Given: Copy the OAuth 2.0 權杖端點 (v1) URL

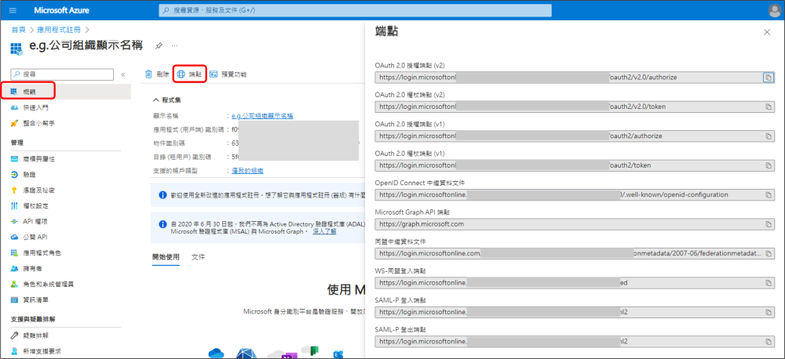Looking at the screenshot, I should 768,165.
